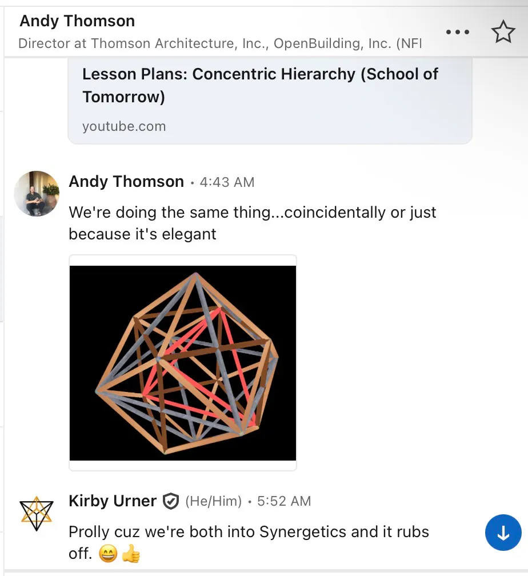
Task: Click the youtube.com source label
Action: [x=124, y=126]
